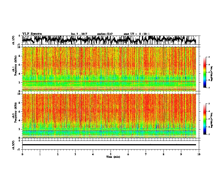The width and height of the screenshot is (224, 173).
Task: Click the "VLF Spectra" plot title
Action: click(32, 34)
